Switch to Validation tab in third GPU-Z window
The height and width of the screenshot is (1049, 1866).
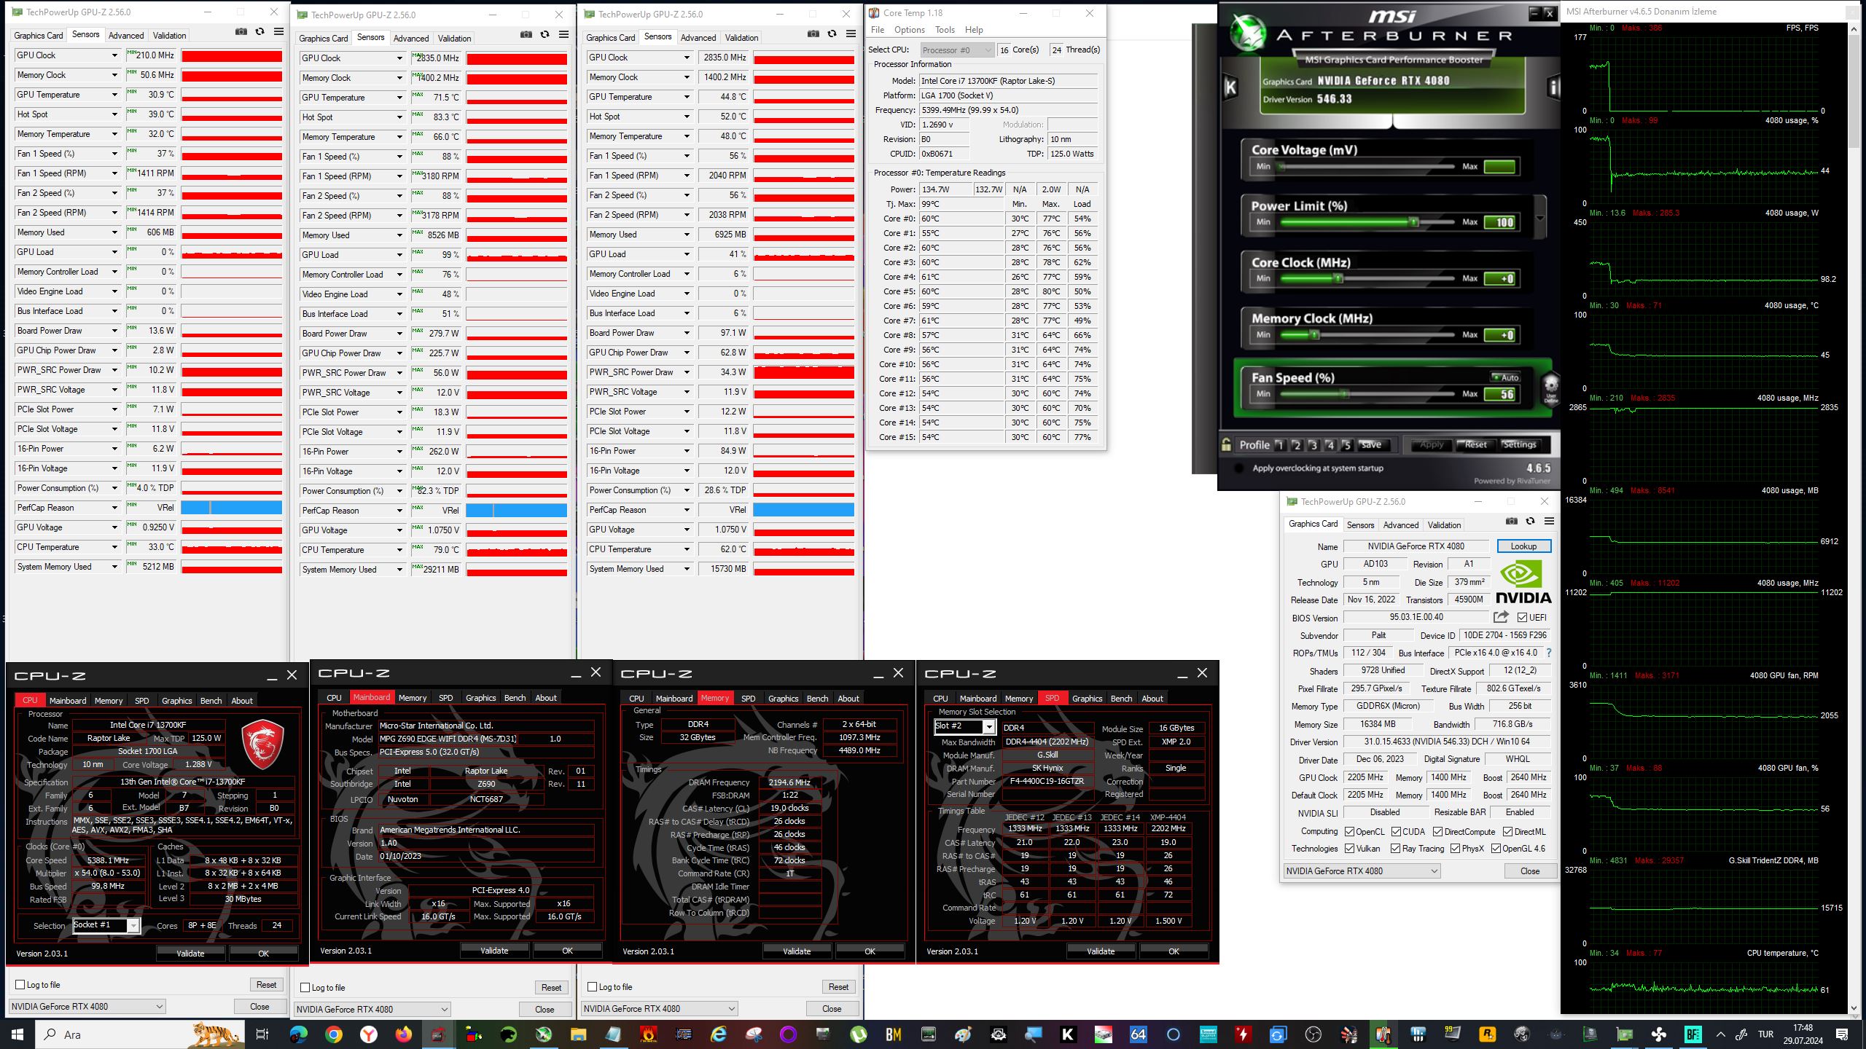[x=741, y=38]
